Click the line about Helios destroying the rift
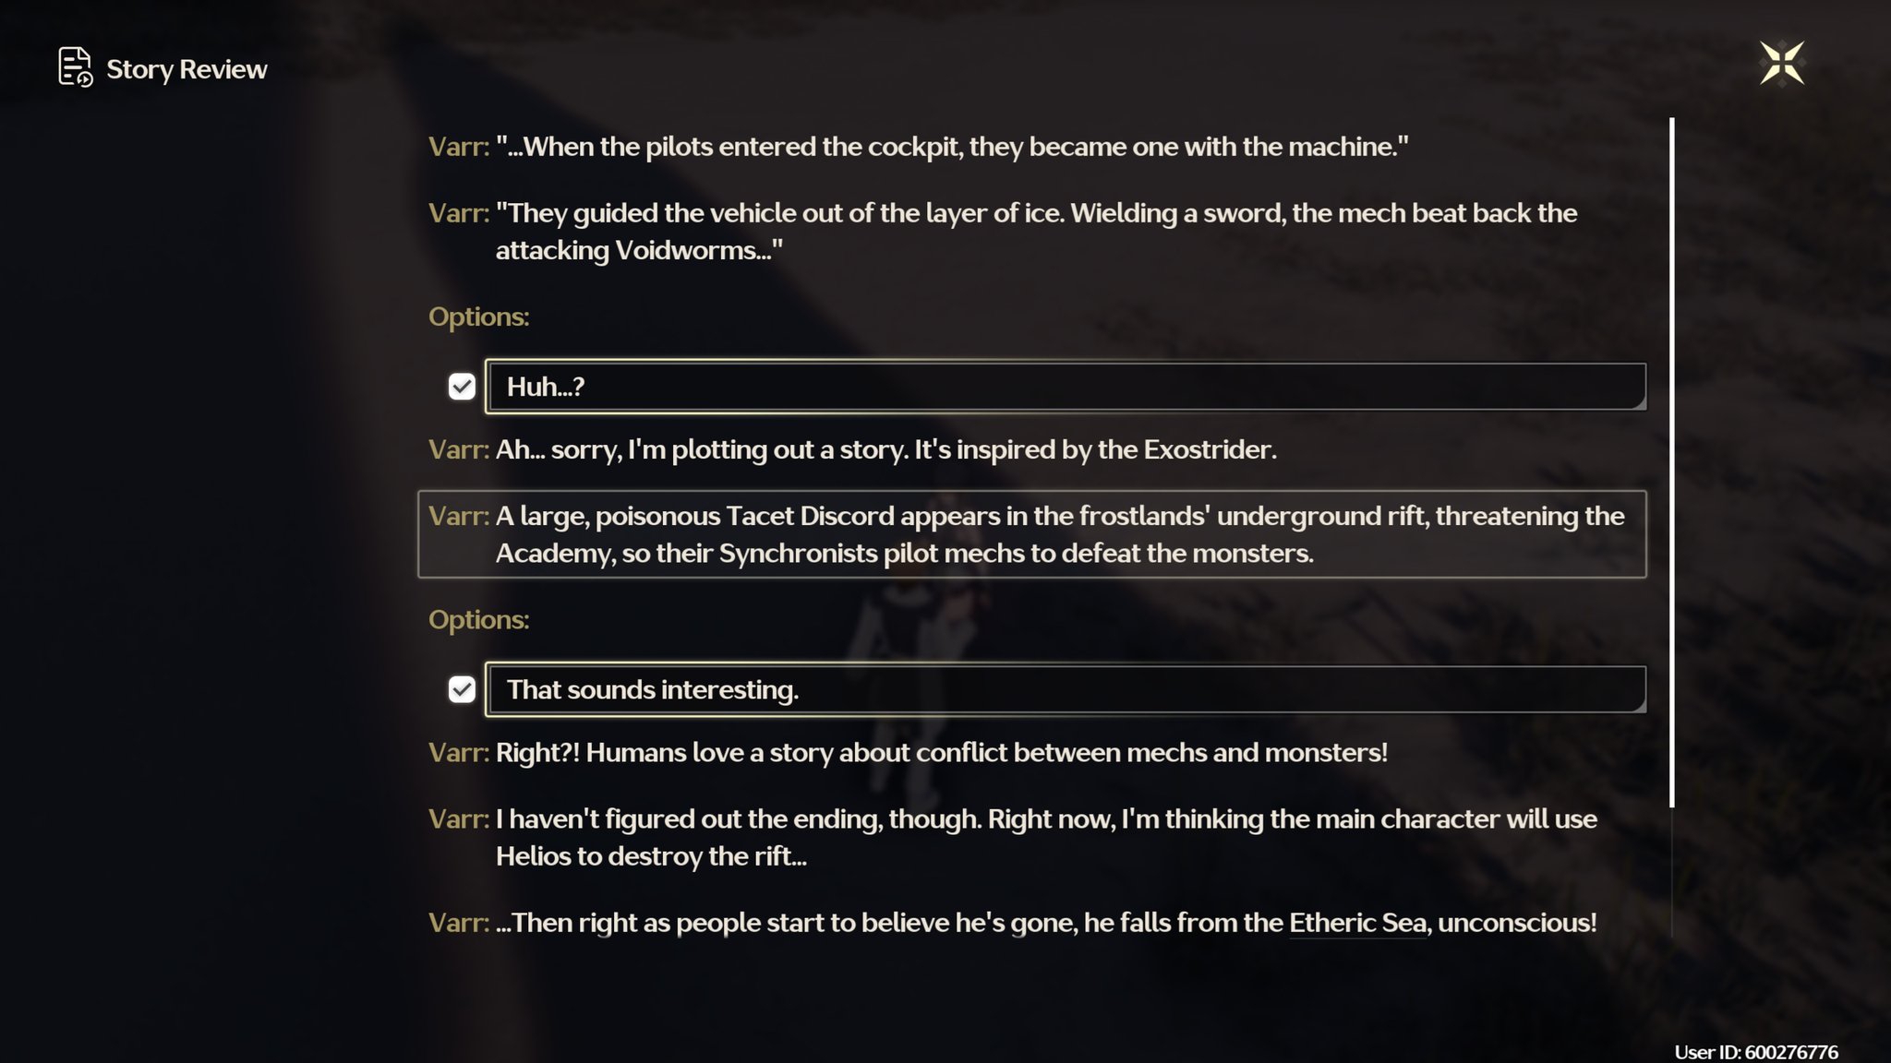The width and height of the screenshot is (1891, 1063). tap(1045, 837)
